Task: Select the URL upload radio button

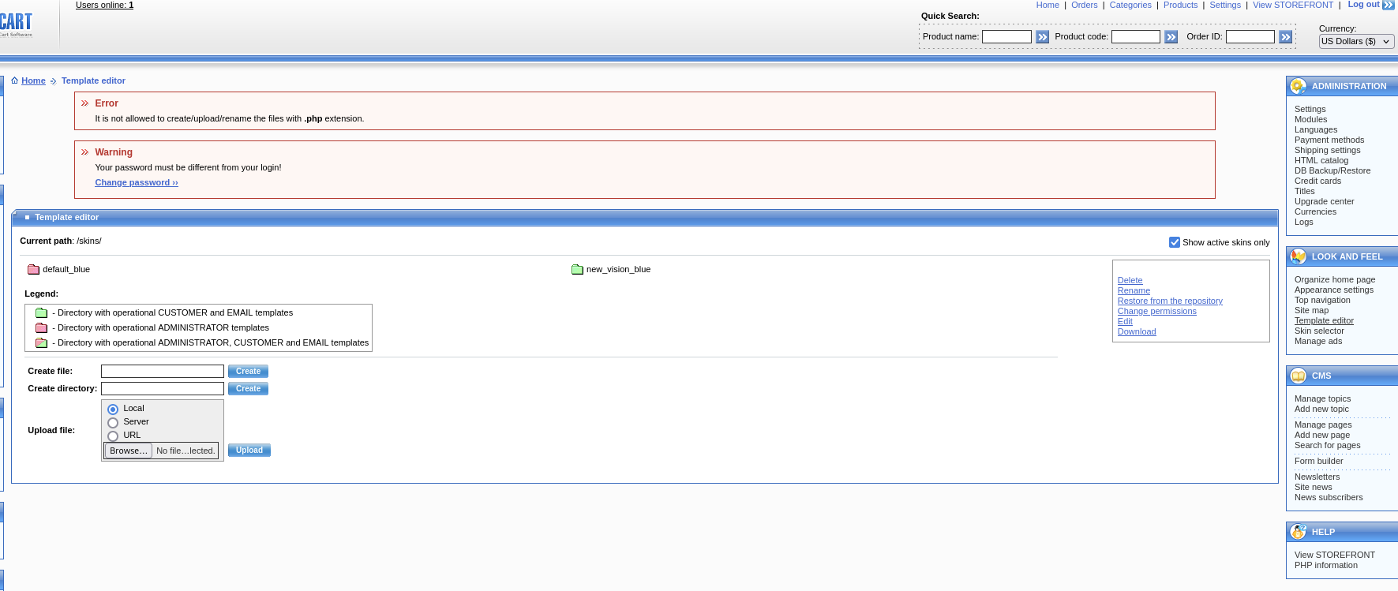Action: coord(113,436)
